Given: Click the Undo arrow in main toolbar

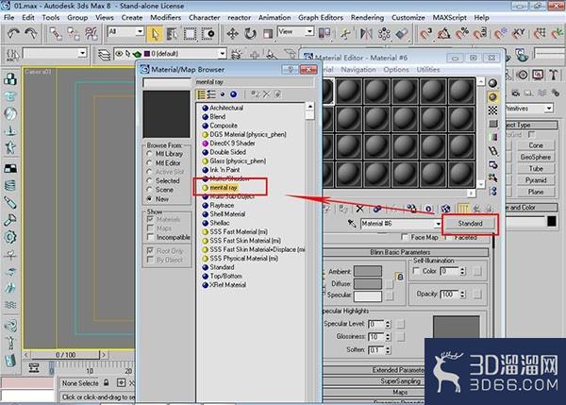Looking at the screenshot, I should (13, 34).
